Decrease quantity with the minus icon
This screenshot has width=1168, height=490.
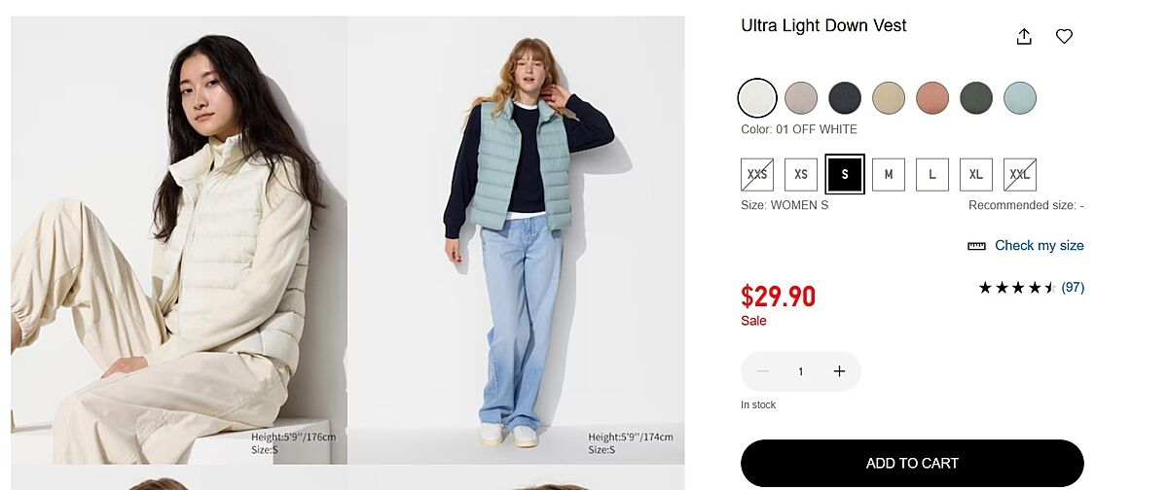(763, 371)
